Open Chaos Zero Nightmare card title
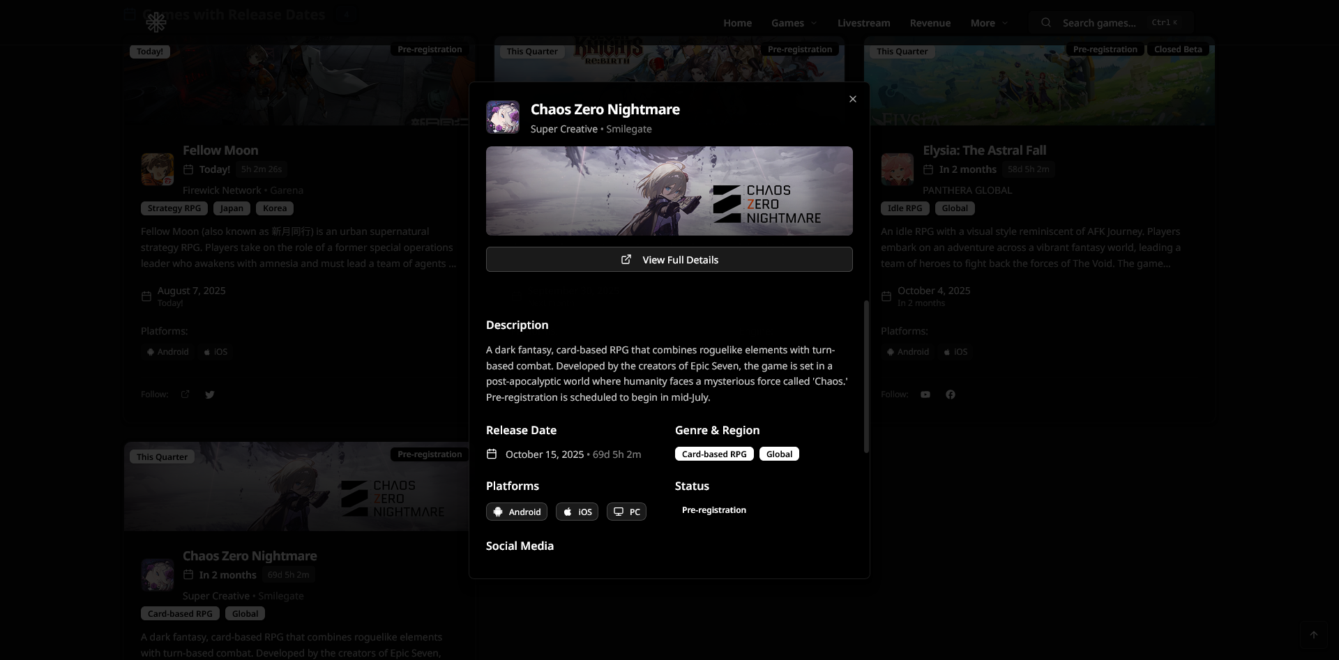The width and height of the screenshot is (1339, 660). click(250, 556)
